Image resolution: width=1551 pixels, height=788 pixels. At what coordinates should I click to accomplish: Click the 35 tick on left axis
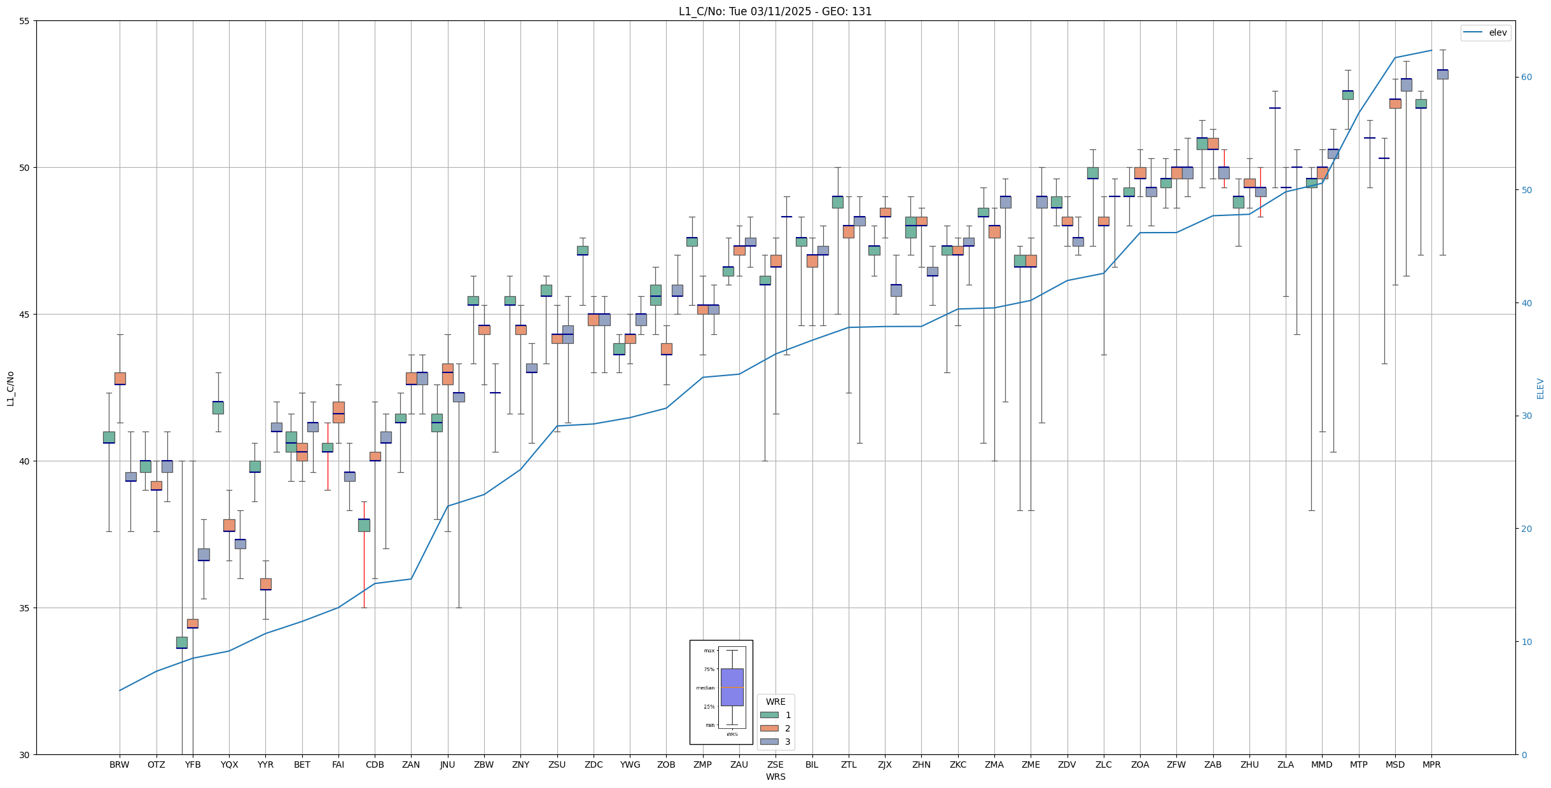[24, 608]
